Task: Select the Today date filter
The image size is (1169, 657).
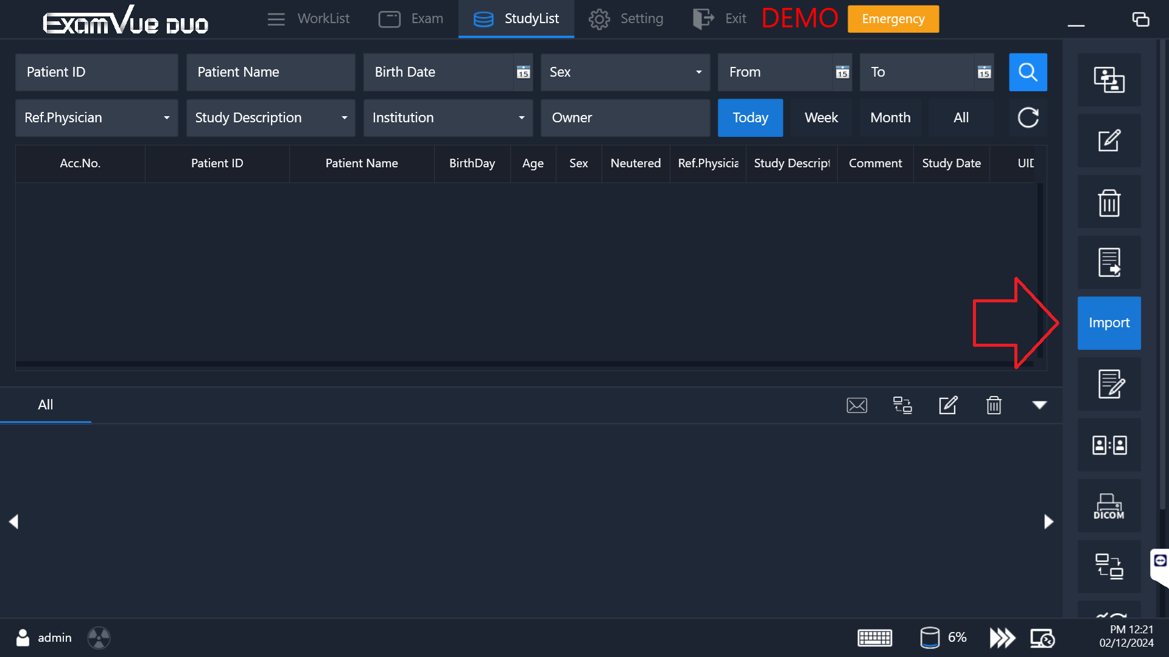Action: pos(750,118)
